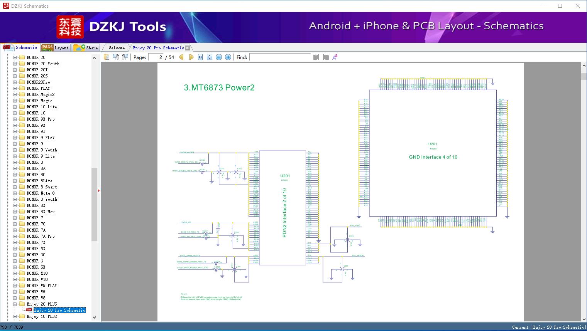587x331 pixels.
Task: Toggle match case search option icon
Action: coord(335,57)
